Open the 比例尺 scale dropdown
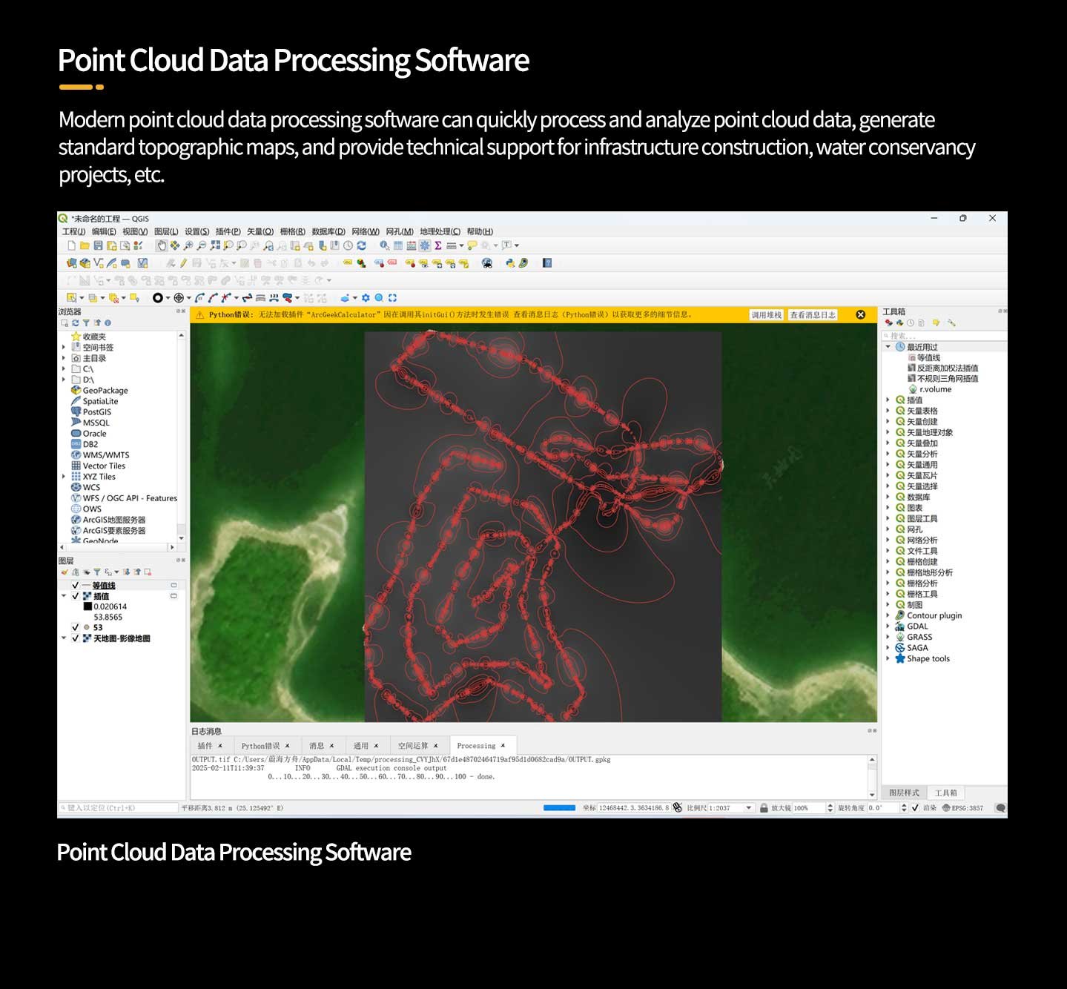This screenshot has width=1067, height=989. pos(749,808)
